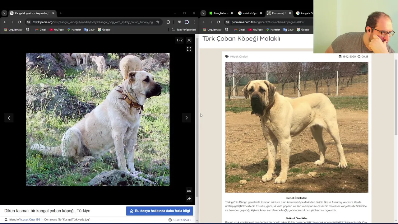Open tab groups grid icon in left bookmarks bar
This screenshot has width=398, height=224.
click(27, 30)
